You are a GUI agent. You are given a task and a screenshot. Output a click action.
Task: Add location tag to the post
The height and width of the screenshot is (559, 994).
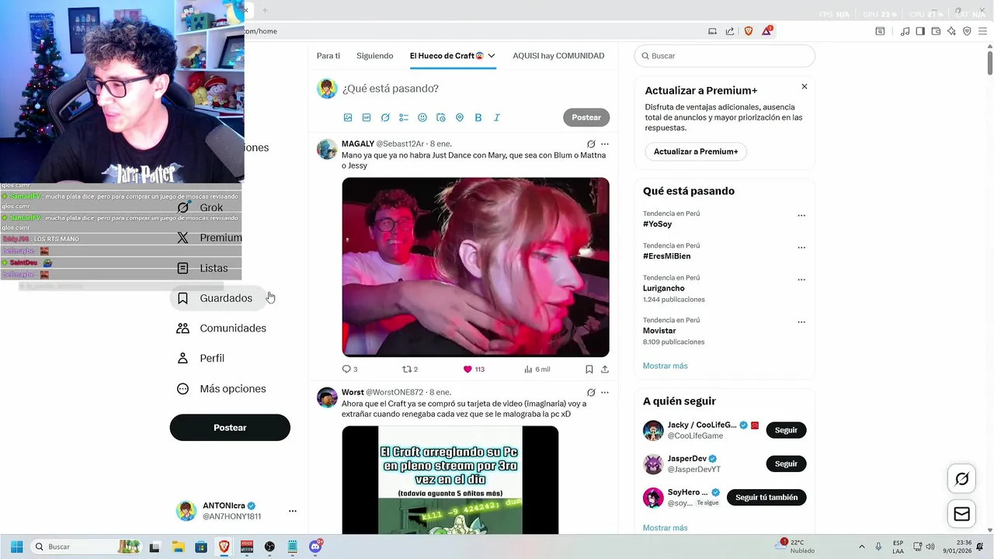460,117
